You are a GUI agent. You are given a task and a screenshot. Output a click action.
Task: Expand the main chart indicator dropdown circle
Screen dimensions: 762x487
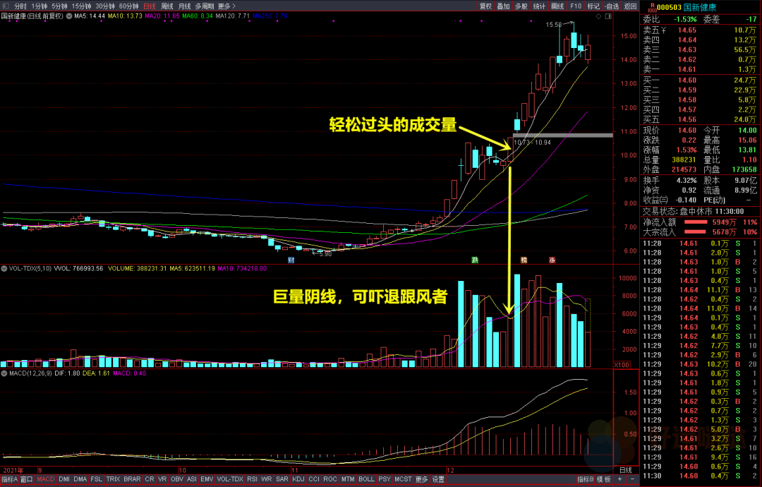[69, 16]
